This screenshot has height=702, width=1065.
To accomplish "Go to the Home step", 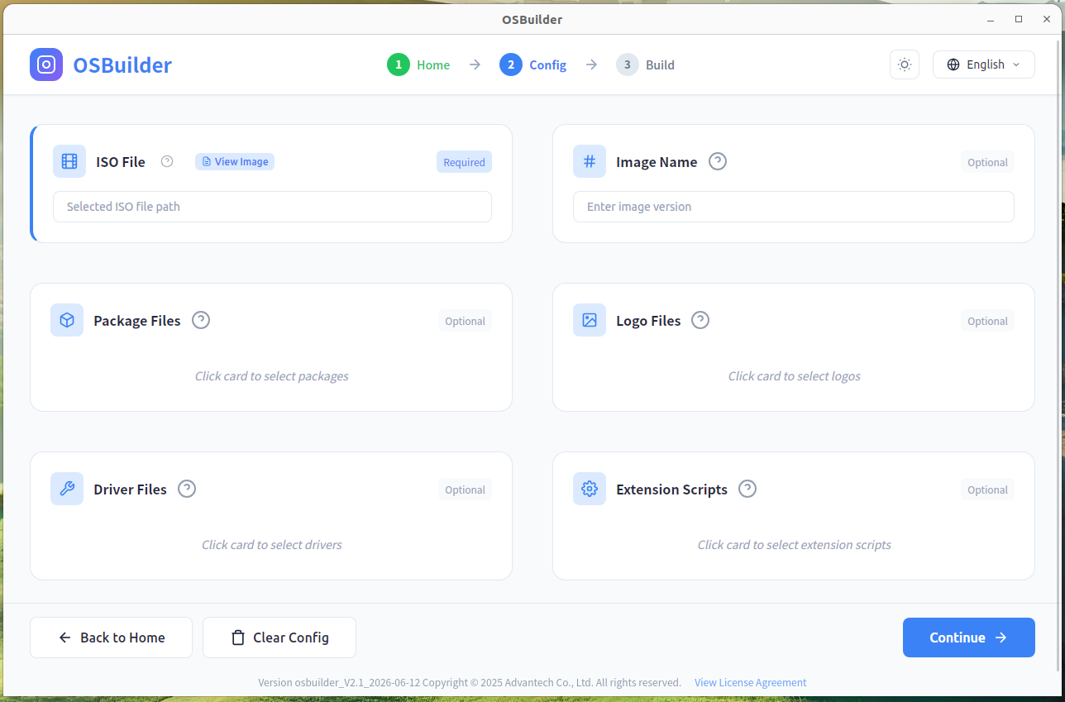I will tap(418, 64).
